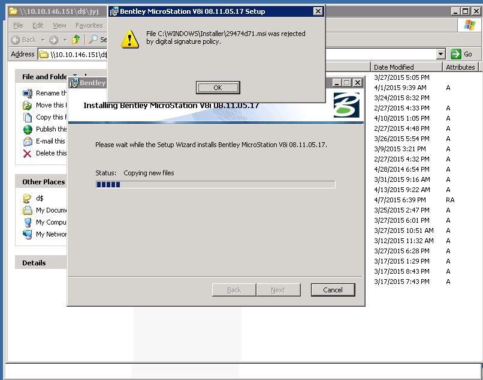The height and width of the screenshot is (380, 483).
Task: Expand the Details panel header
Action: tap(41, 263)
